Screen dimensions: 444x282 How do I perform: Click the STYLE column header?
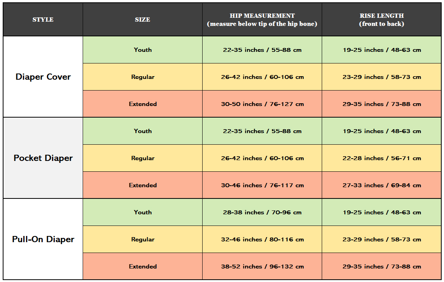pos(43,20)
